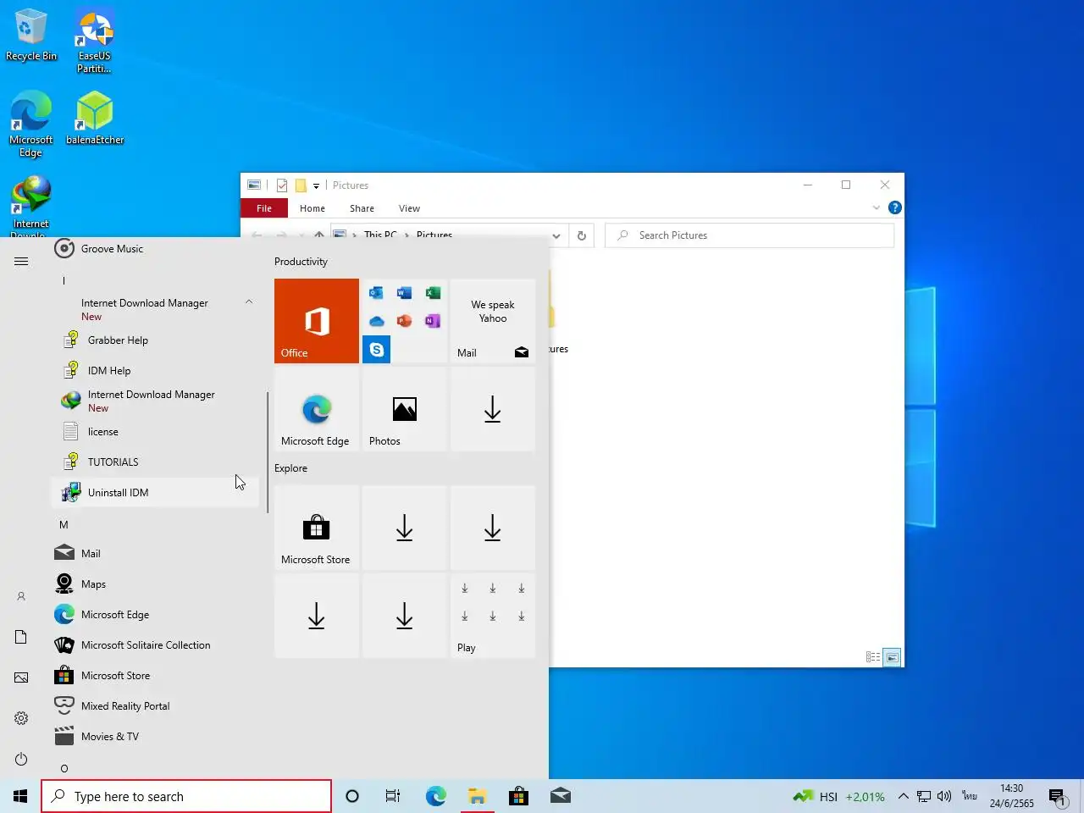The image size is (1084, 813).
Task: Click the Windows Start button
Action: 20,796
